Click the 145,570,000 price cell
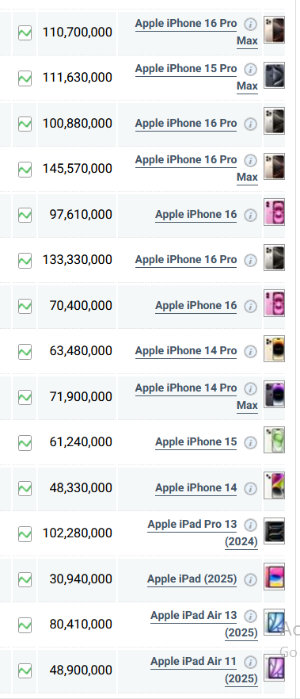The width and height of the screenshot is (300, 699). coord(77,169)
